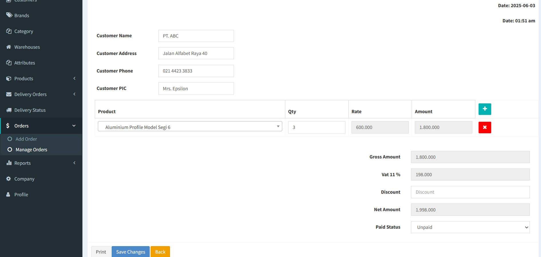
Task: Select the Manage Orders circle option
Action: coord(10,150)
